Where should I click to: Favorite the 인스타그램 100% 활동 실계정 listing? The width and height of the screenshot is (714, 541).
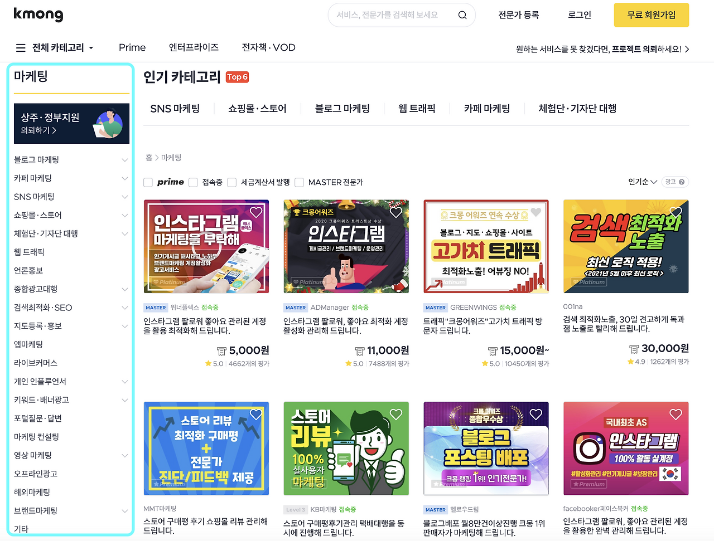(676, 415)
